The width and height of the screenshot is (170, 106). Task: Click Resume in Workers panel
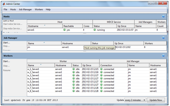pyautogui.click(x=7, y=70)
